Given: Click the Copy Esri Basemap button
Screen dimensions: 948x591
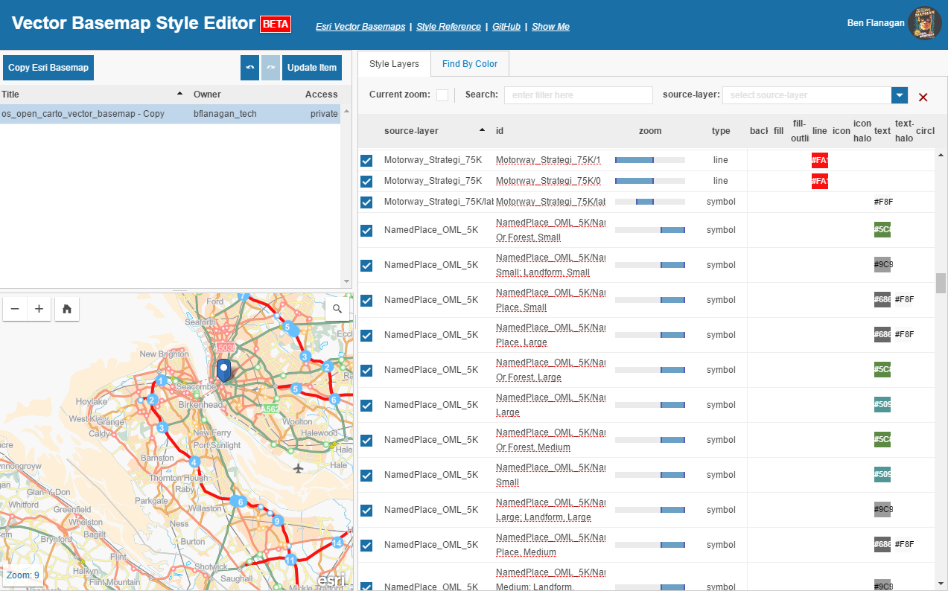Looking at the screenshot, I should (48, 68).
